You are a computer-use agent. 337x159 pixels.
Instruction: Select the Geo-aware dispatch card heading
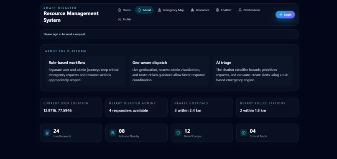(150, 63)
